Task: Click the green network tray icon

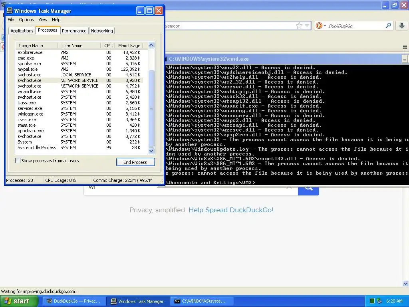Action: pyautogui.click(x=372, y=301)
